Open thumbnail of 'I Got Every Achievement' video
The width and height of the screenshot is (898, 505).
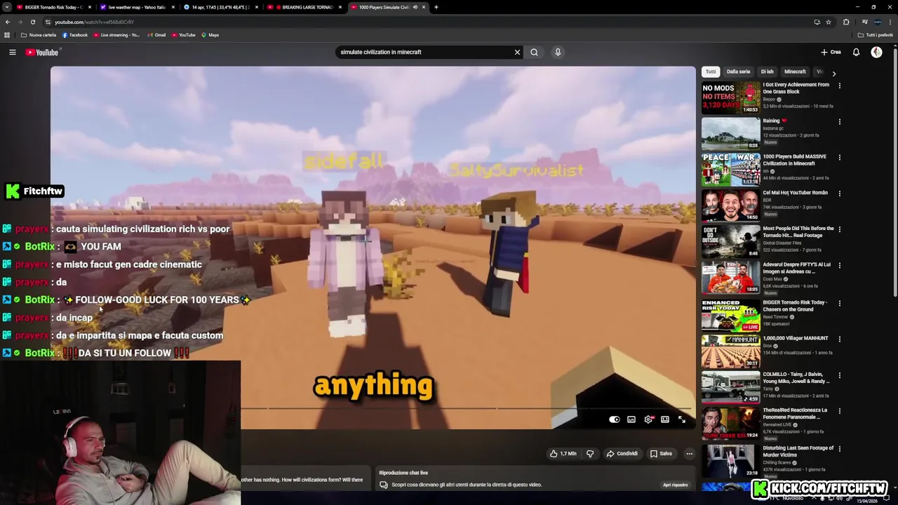(x=730, y=97)
